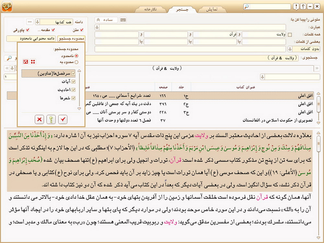Open the همه کتابها domain dropdown

click(x=37, y=22)
